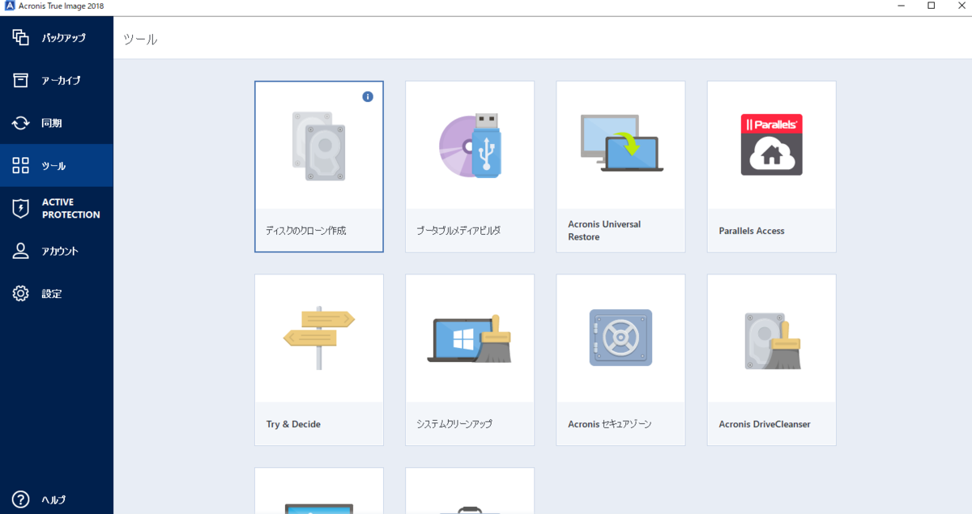
Task: Click the info badge on disk clone tile
Action: [x=368, y=96]
